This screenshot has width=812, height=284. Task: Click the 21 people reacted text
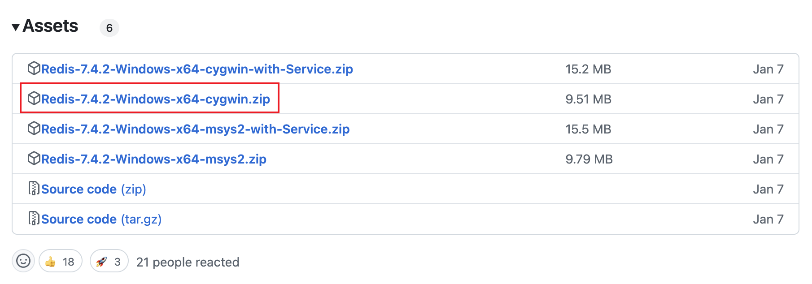point(188,262)
